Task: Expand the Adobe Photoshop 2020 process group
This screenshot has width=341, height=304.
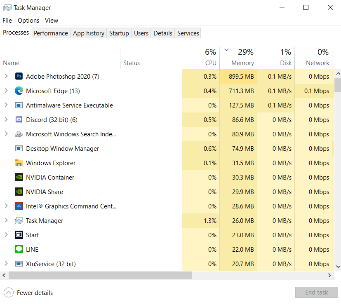Action: tap(6, 76)
